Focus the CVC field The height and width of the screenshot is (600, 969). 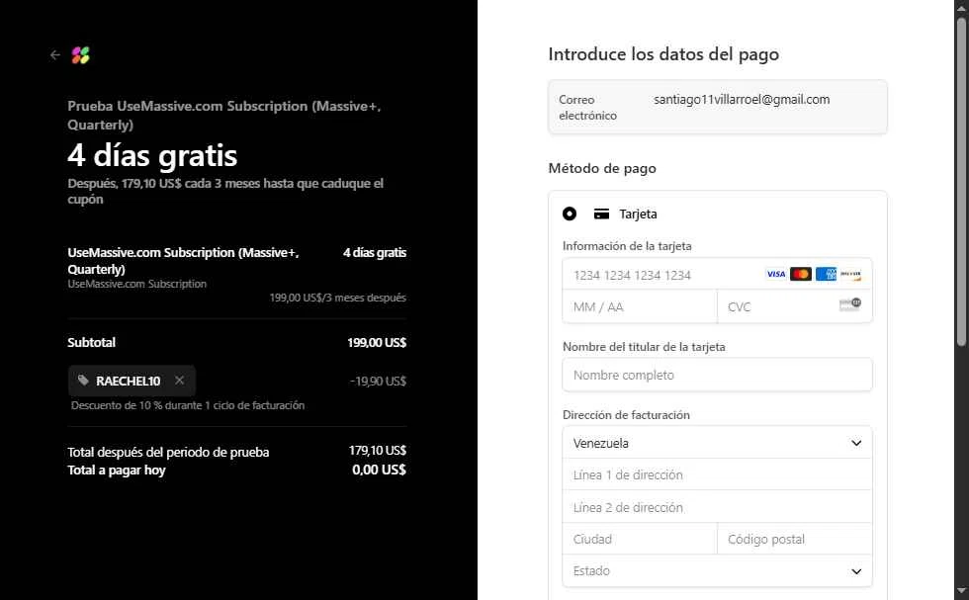click(x=795, y=307)
